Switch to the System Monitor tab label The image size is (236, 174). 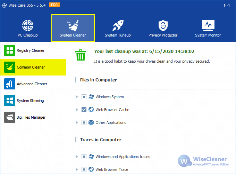(x=208, y=35)
